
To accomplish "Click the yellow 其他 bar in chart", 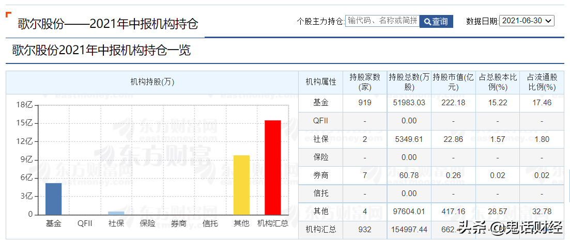I will point(241,185).
